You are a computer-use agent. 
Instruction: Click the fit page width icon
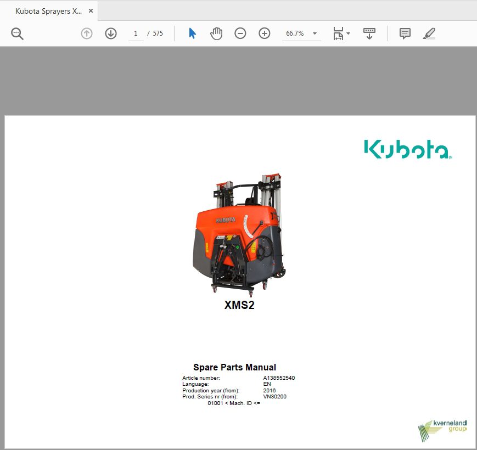[x=338, y=33]
